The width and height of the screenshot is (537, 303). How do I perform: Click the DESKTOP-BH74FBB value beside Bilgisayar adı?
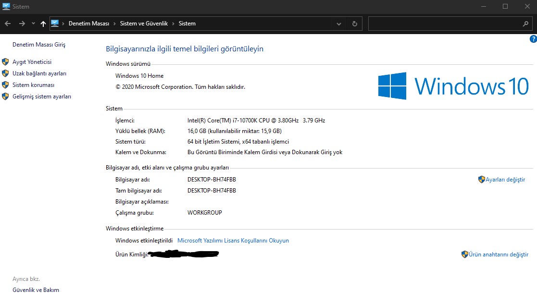click(x=212, y=180)
